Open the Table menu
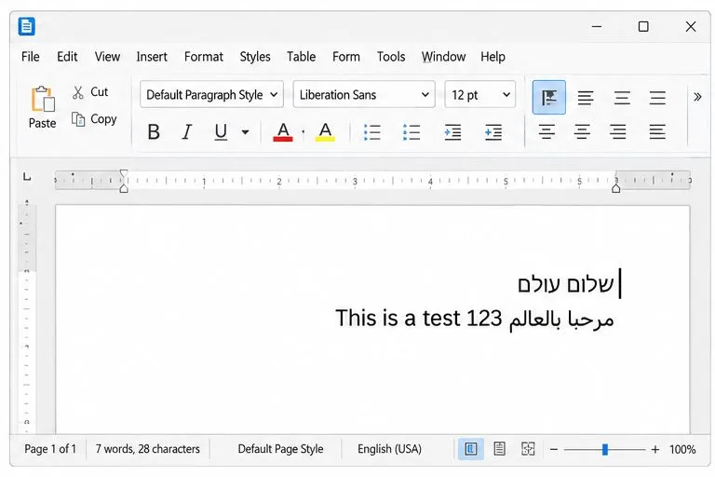715x477 pixels. coord(301,57)
